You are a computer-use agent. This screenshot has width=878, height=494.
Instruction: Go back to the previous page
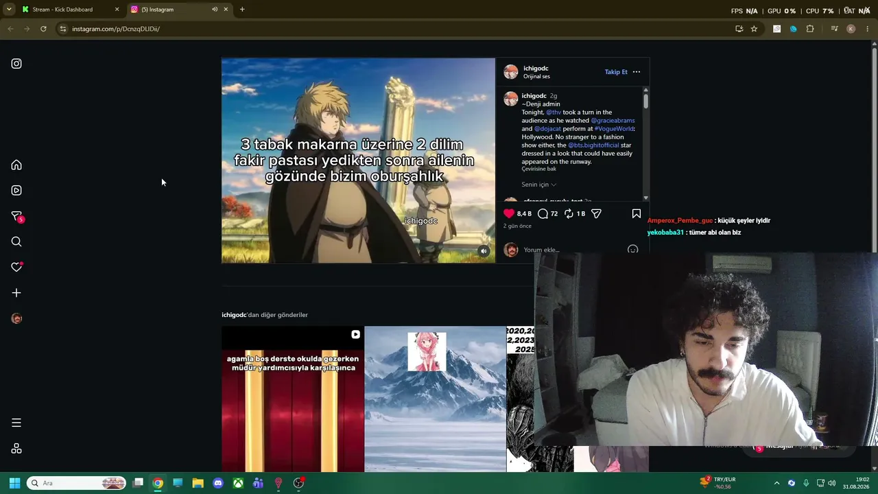pos(10,29)
